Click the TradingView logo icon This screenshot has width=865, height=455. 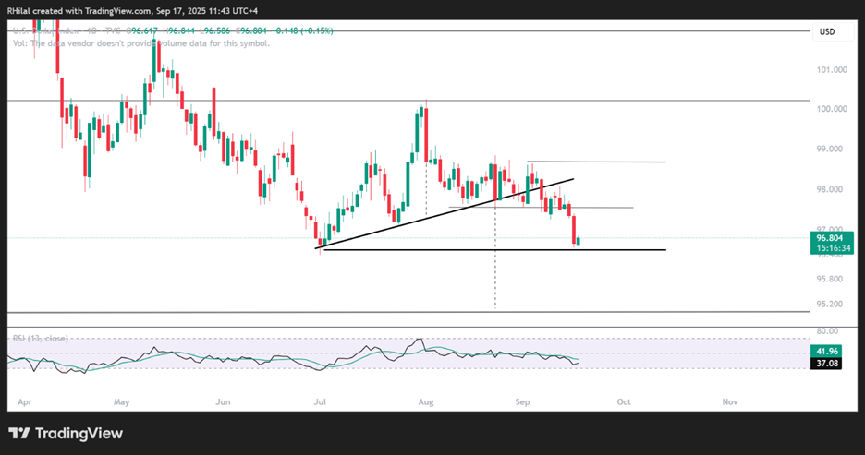pos(19,434)
